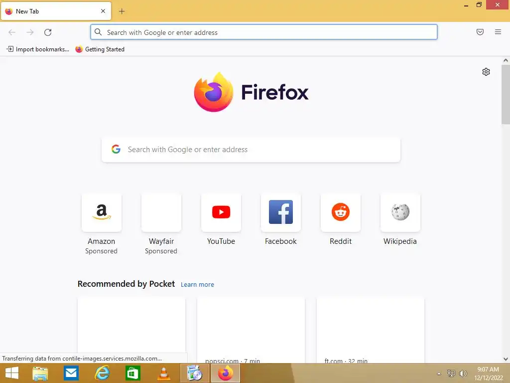Screen dimensions: 510x383
Task: Select the New Tab tab
Action: pos(56,11)
